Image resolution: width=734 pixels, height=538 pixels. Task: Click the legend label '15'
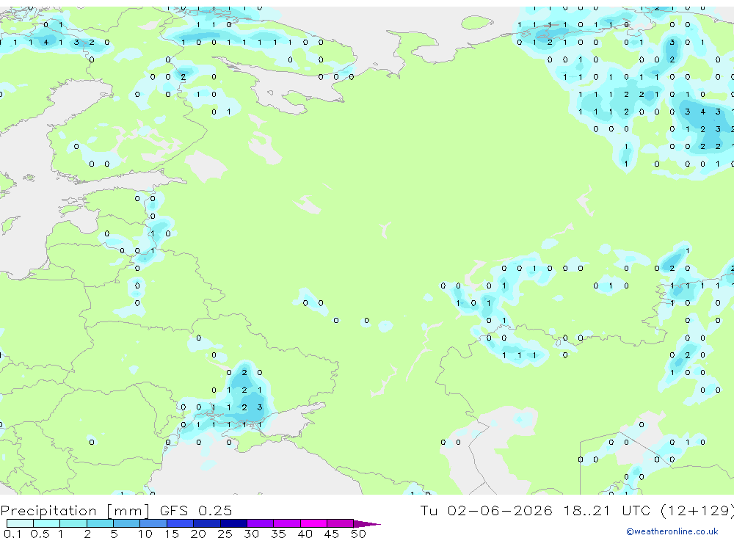coord(172,534)
